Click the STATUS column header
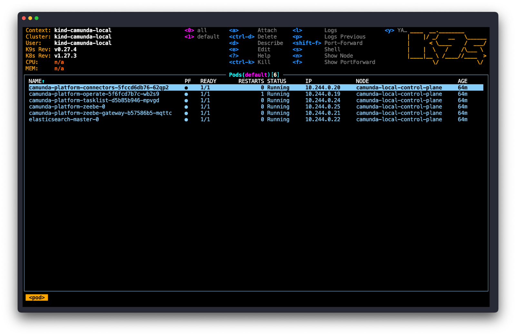This screenshot has height=336, width=516. (x=277, y=81)
